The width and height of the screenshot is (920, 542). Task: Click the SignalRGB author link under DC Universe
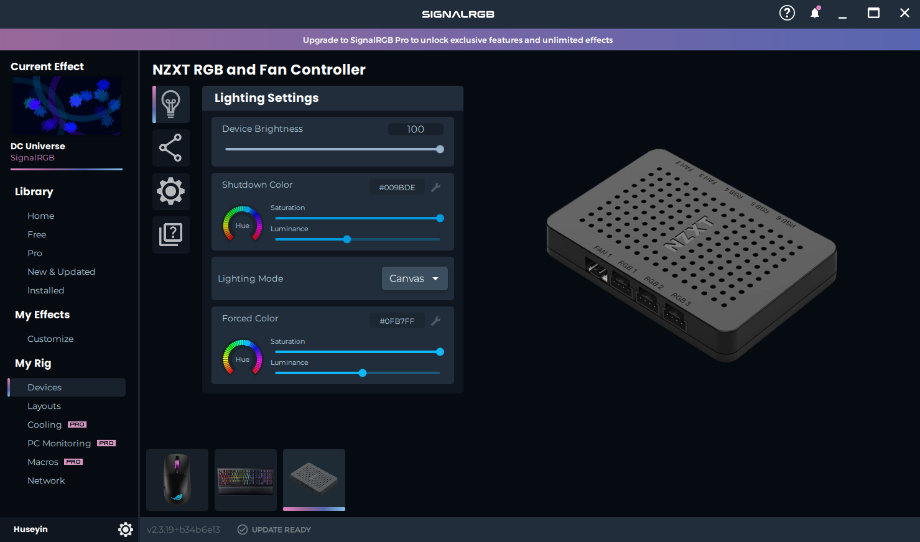pyautogui.click(x=32, y=158)
